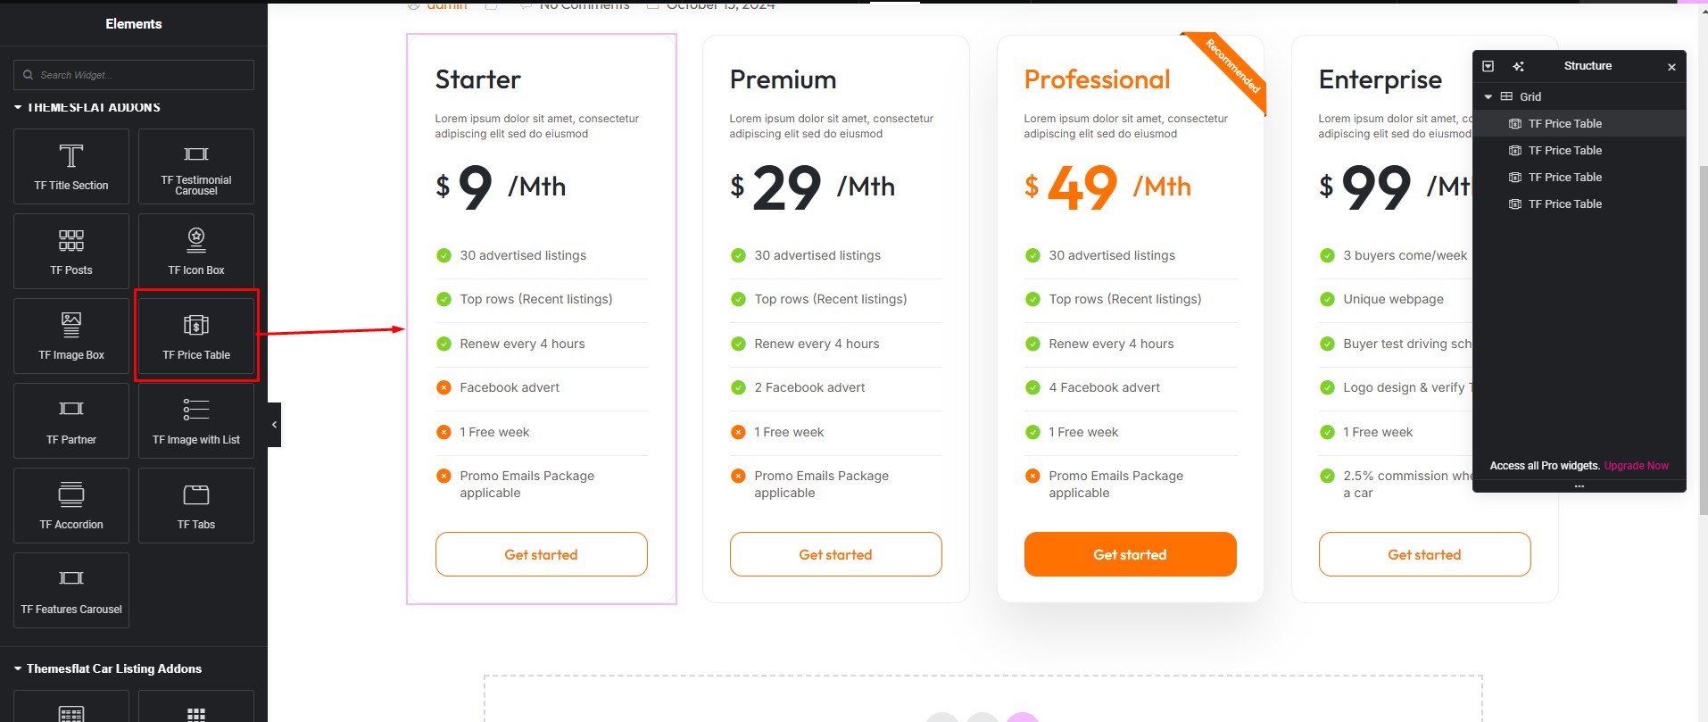Image resolution: width=1708 pixels, height=722 pixels.
Task: Pick the TF Image with List widget
Action: coord(196,420)
